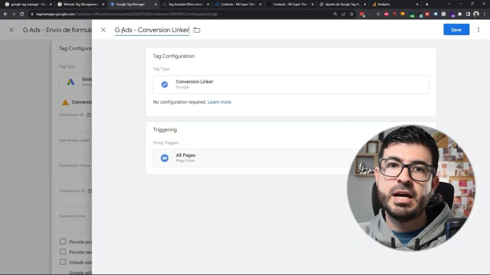Click the Tag Configuration heading
The width and height of the screenshot is (490, 275).
174,56
